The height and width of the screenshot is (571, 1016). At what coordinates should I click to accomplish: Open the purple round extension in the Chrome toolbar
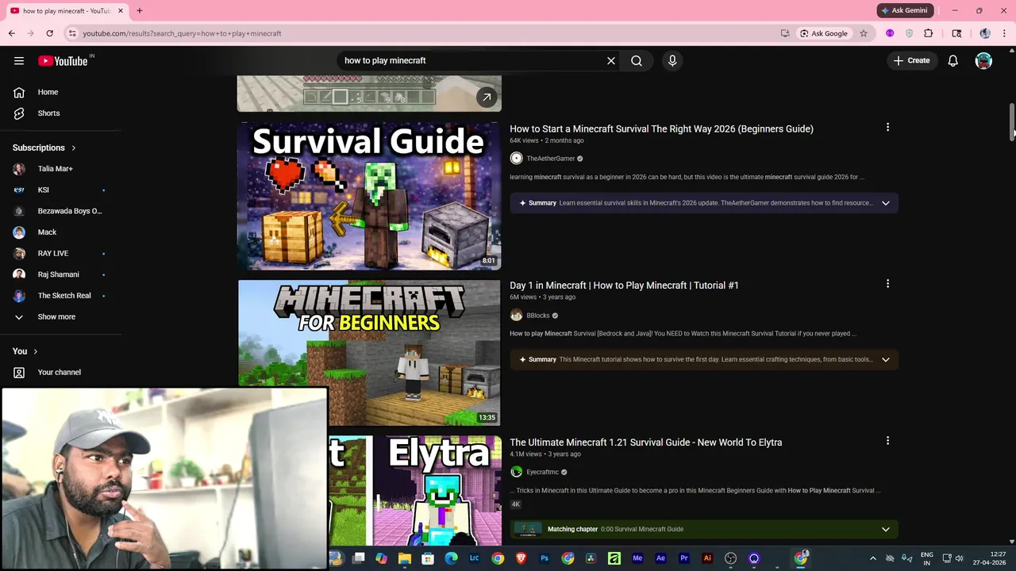pos(890,33)
